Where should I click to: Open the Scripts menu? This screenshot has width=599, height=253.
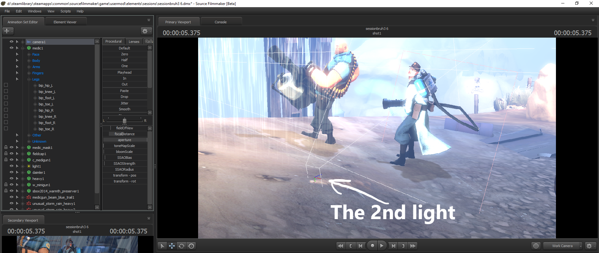tap(66, 11)
